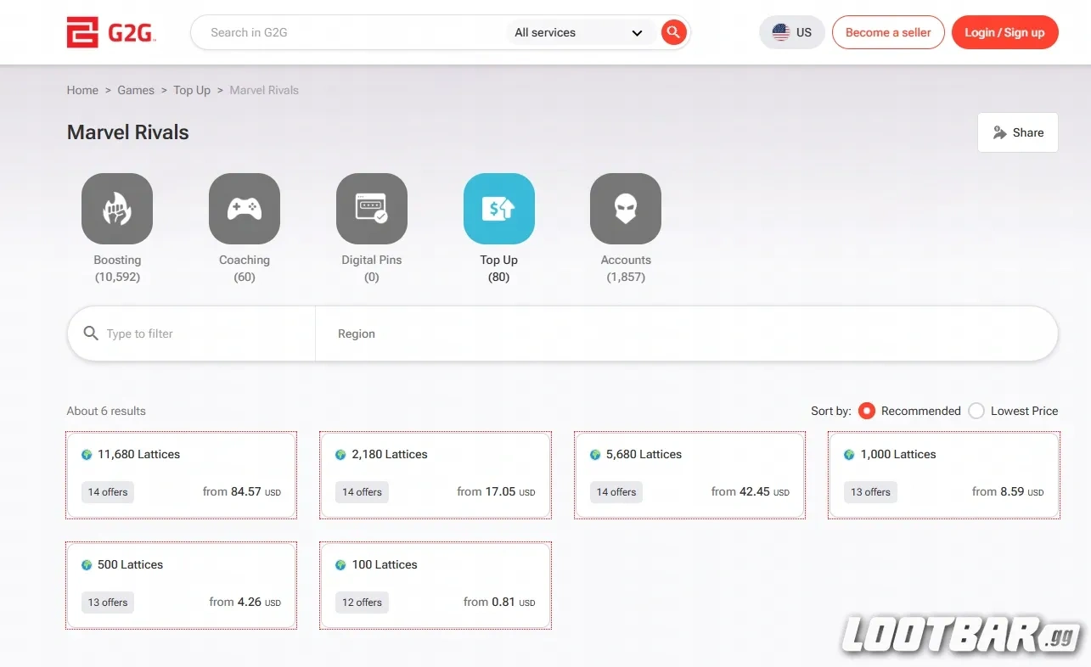Open the Digital Pins category icon
Image resolution: width=1091 pixels, height=667 pixels.
click(x=372, y=209)
